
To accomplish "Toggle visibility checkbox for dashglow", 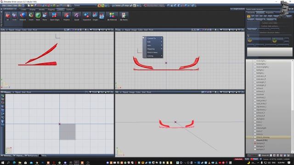I will point(255,119).
